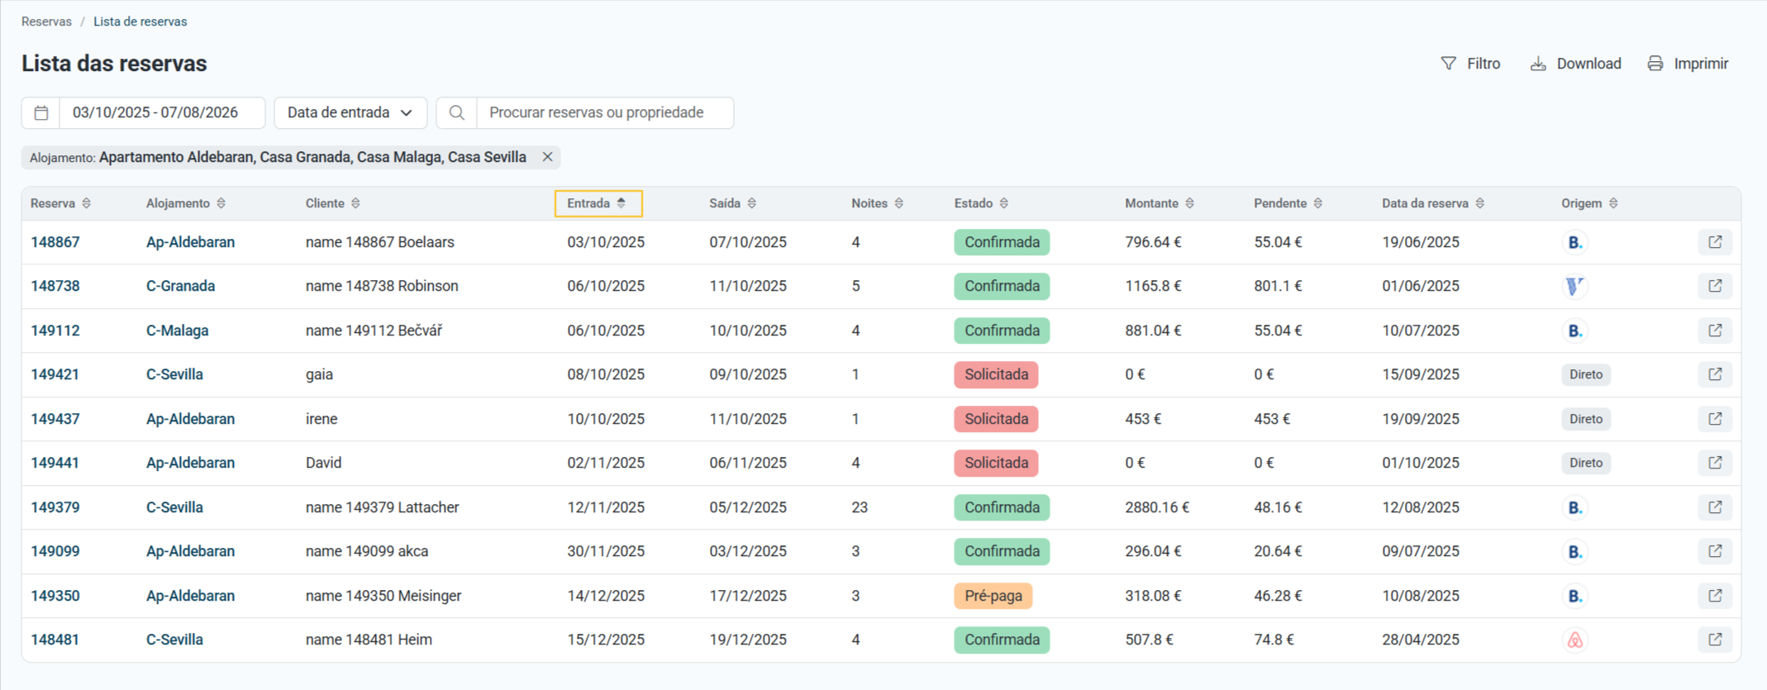Click Confirmada status of reservation 148867
The height and width of the screenshot is (690, 1767).
pyautogui.click(x=1002, y=242)
